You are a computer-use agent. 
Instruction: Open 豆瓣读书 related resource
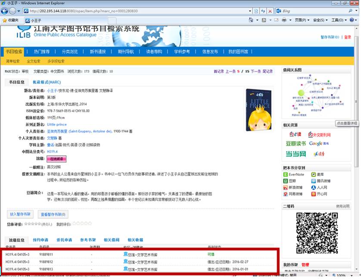[295, 144]
